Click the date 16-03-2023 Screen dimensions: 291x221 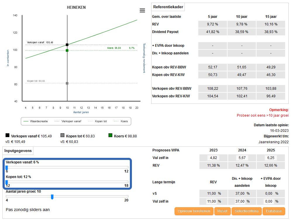pos(279,131)
